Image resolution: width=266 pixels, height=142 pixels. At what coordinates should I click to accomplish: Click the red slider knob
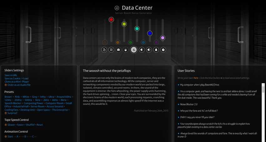[x=111, y=20]
